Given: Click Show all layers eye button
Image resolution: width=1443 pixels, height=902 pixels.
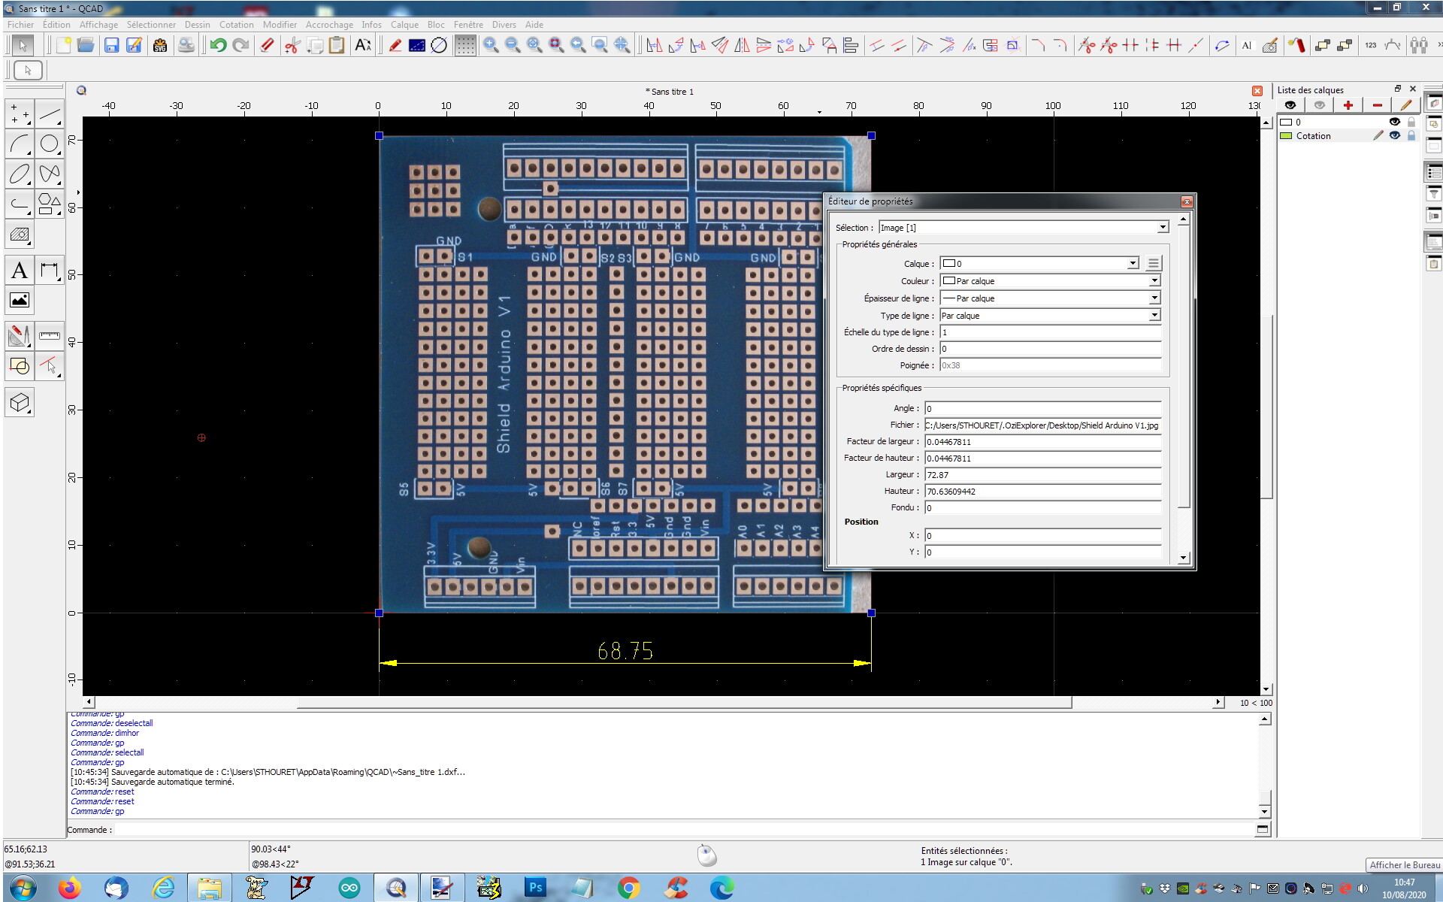Looking at the screenshot, I should pyautogui.click(x=1290, y=105).
